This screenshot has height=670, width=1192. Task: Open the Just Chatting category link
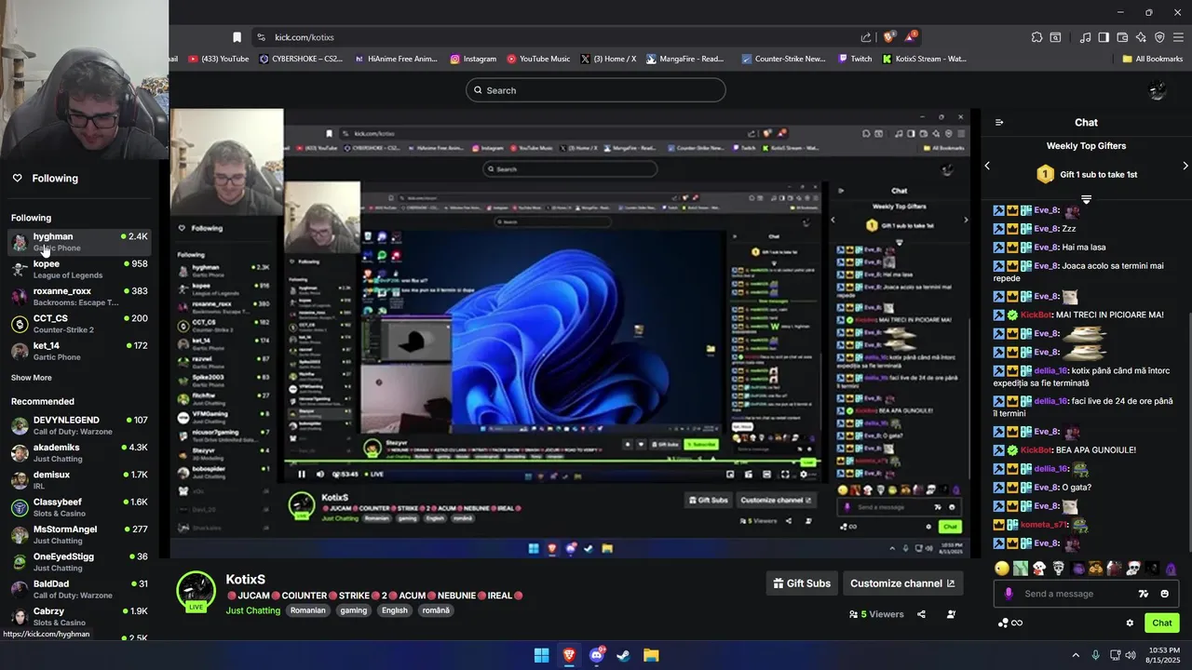pos(253,610)
